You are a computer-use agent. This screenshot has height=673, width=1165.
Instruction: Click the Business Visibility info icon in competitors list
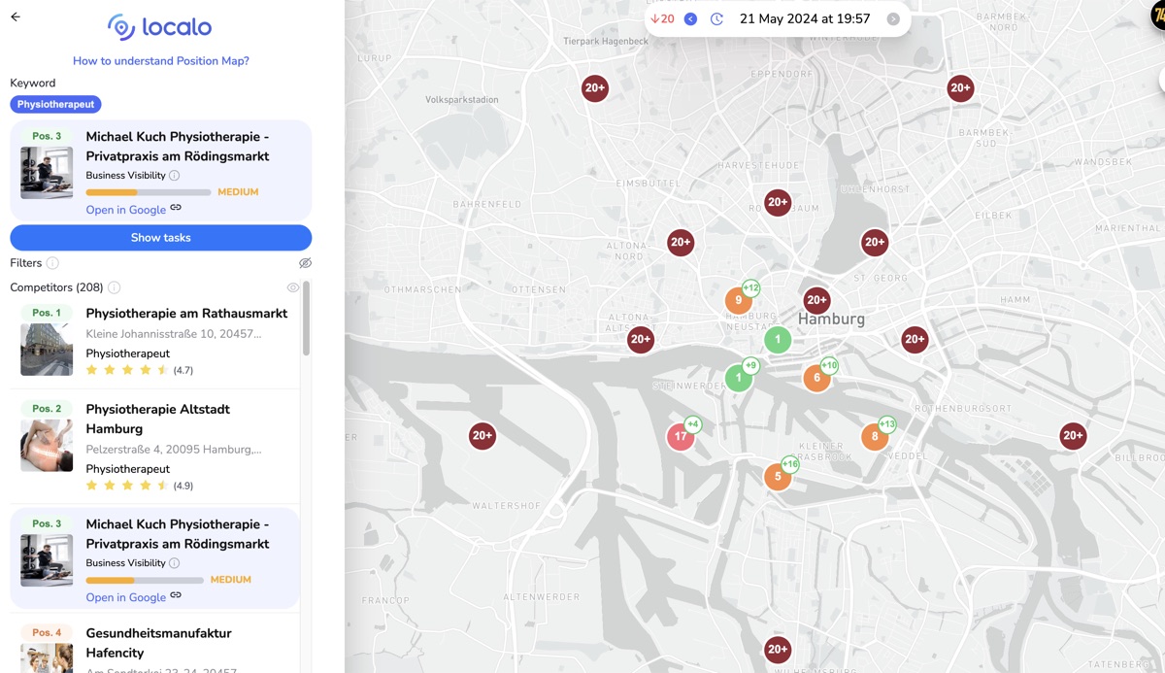coord(175,563)
